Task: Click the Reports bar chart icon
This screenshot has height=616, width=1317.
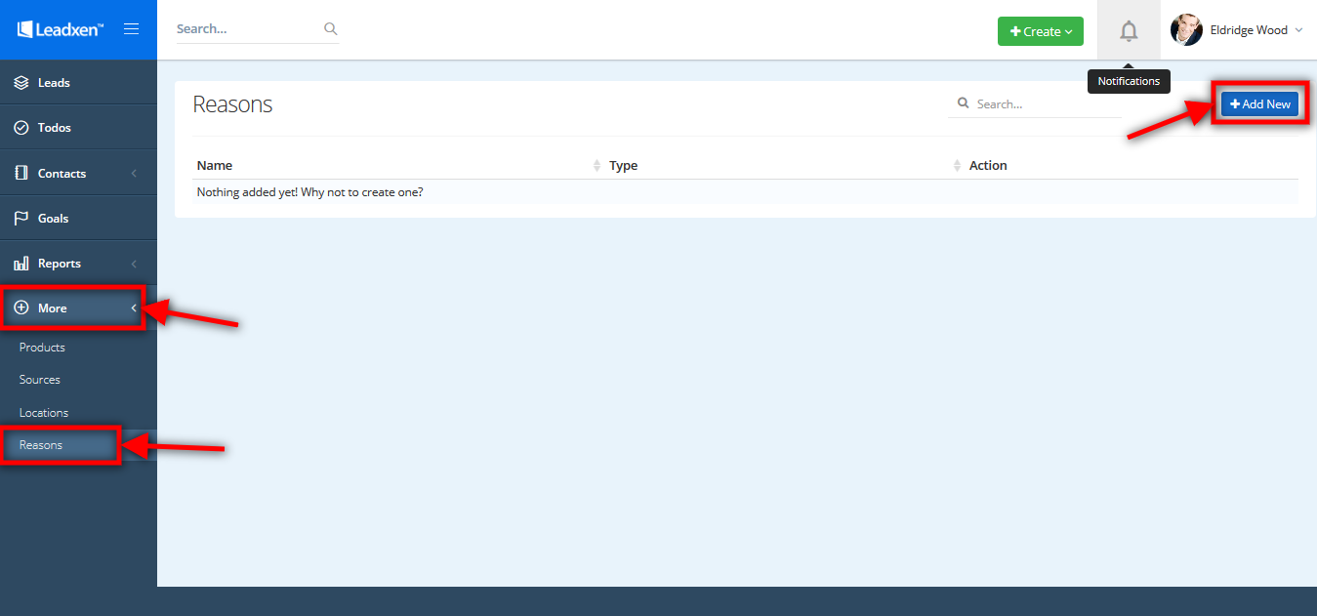Action: [x=21, y=264]
